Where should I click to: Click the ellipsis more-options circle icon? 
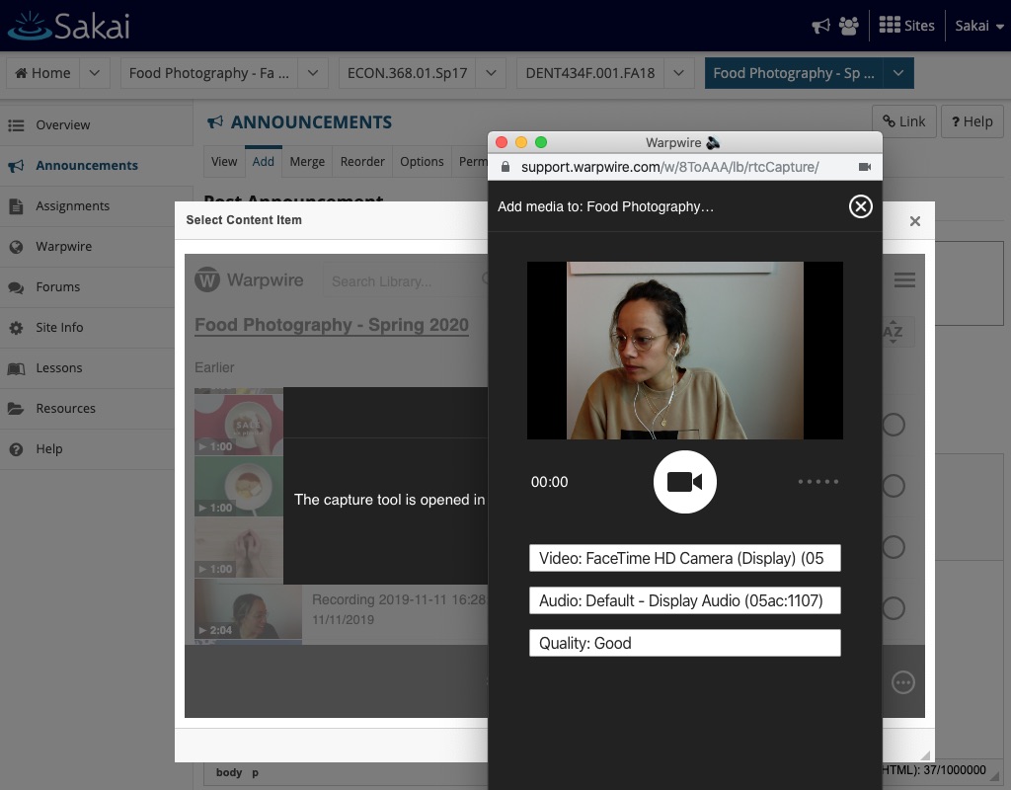click(x=902, y=682)
